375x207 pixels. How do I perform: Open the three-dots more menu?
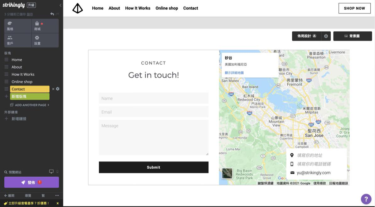coord(57,195)
